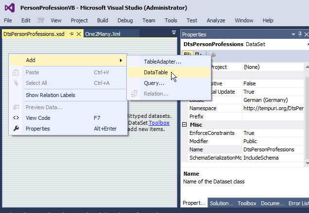Click the View Code brackets icon
Screen dimensions: 309x213
(x=16, y=118)
